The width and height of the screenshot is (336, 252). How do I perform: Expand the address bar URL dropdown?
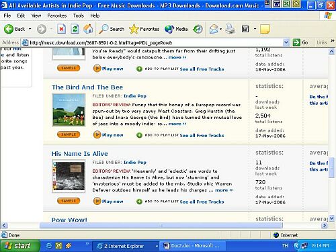click(x=286, y=42)
